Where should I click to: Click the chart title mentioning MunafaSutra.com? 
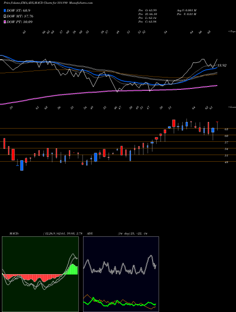coord(48,3)
